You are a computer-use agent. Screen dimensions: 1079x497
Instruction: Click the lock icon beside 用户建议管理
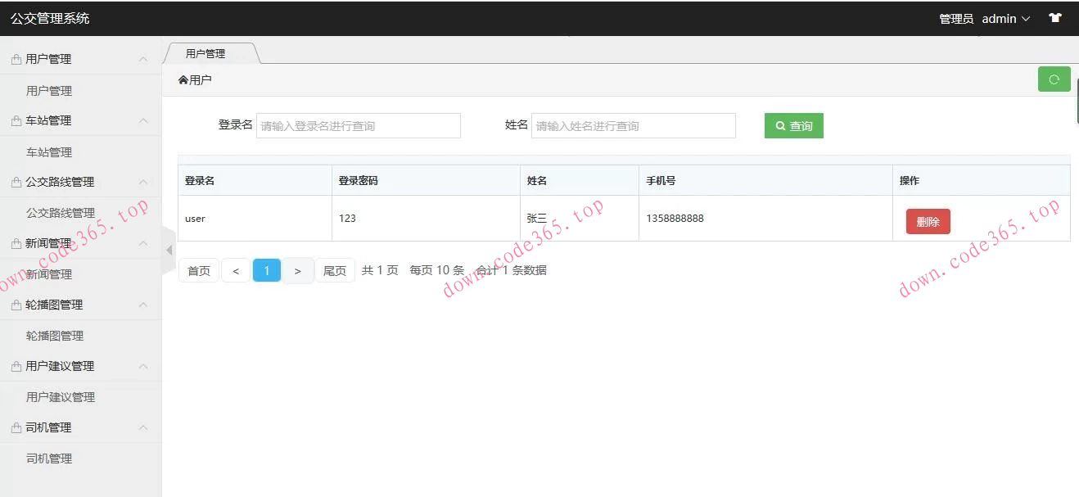click(x=16, y=367)
